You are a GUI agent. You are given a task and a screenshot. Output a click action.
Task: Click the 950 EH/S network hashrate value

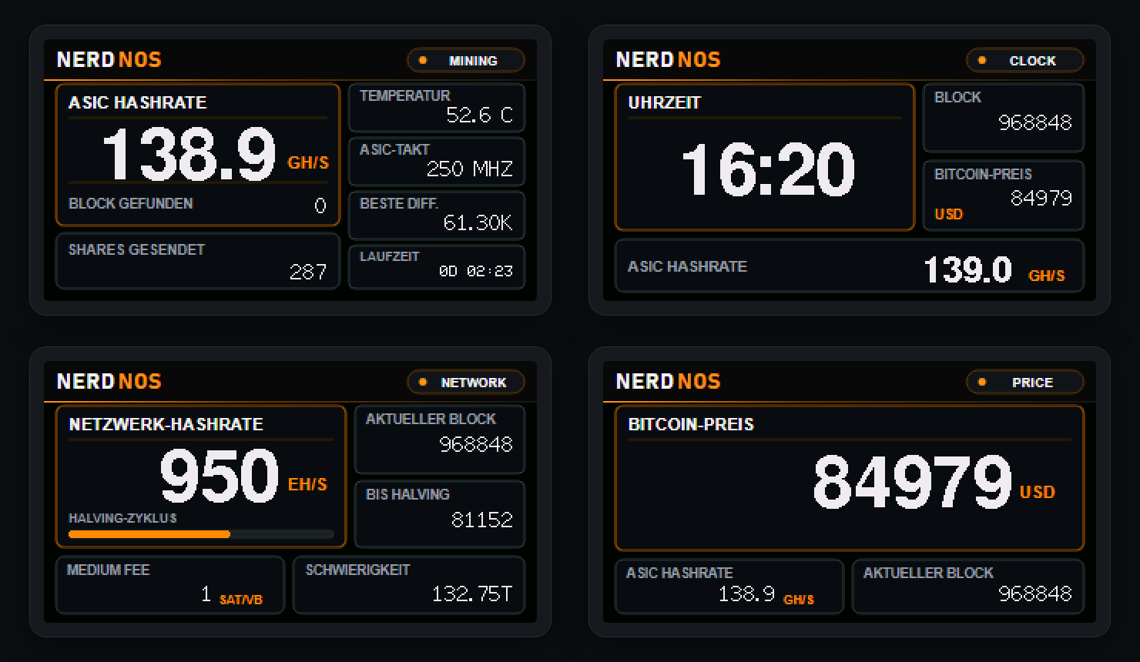[x=243, y=477]
